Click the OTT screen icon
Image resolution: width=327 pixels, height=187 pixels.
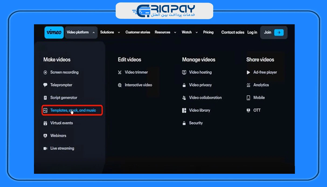248,110
